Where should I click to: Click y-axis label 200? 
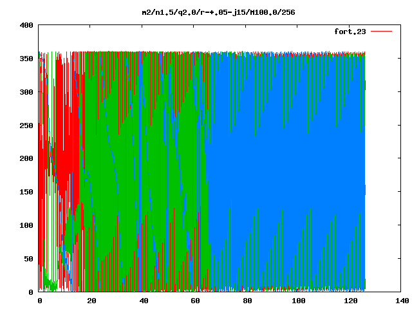pyautogui.click(x=26, y=158)
